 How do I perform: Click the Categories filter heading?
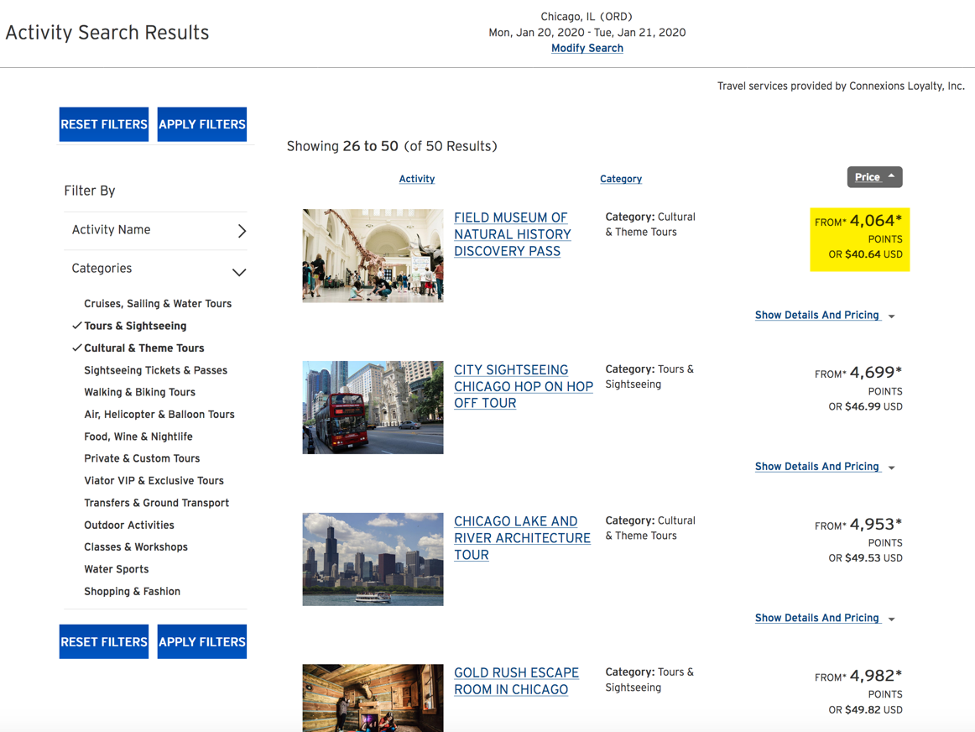pyautogui.click(x=102, y=268)
